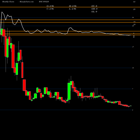Click the '17' price axis label
Viewport: 140px width, 140px height.
133,47
